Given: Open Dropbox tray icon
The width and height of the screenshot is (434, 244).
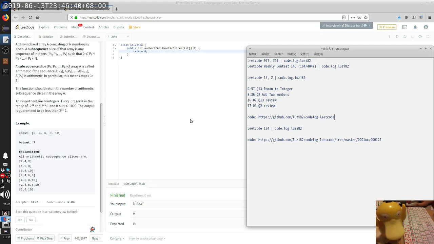Looking at the screenshot, I should 3,170.
